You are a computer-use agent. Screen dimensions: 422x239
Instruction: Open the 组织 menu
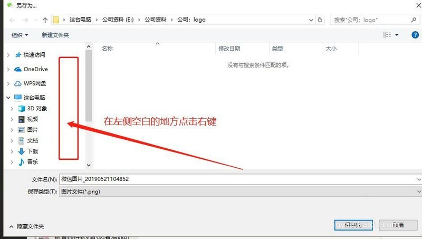point(20,35)
